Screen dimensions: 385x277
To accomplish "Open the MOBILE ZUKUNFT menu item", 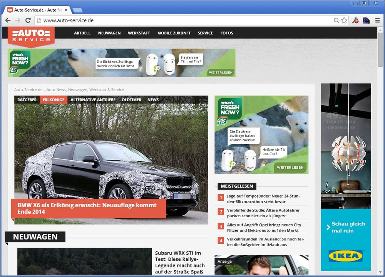I will click(x=174, y=33).
